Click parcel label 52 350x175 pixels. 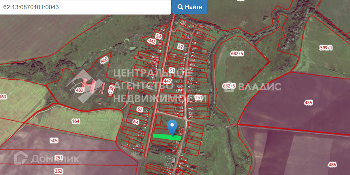pyautogui.click(x=181, y=46)
